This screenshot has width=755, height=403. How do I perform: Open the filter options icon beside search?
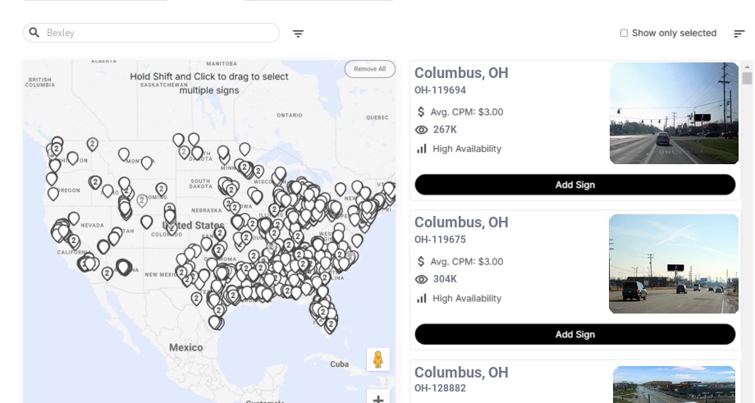(x=298, y=34)
